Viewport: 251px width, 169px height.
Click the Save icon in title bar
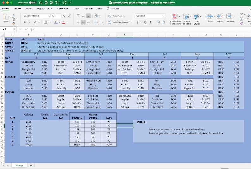click(46, 3)
